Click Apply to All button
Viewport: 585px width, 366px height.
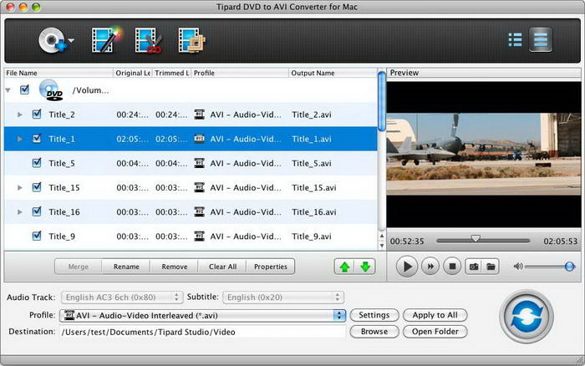[x=435, y=315]
